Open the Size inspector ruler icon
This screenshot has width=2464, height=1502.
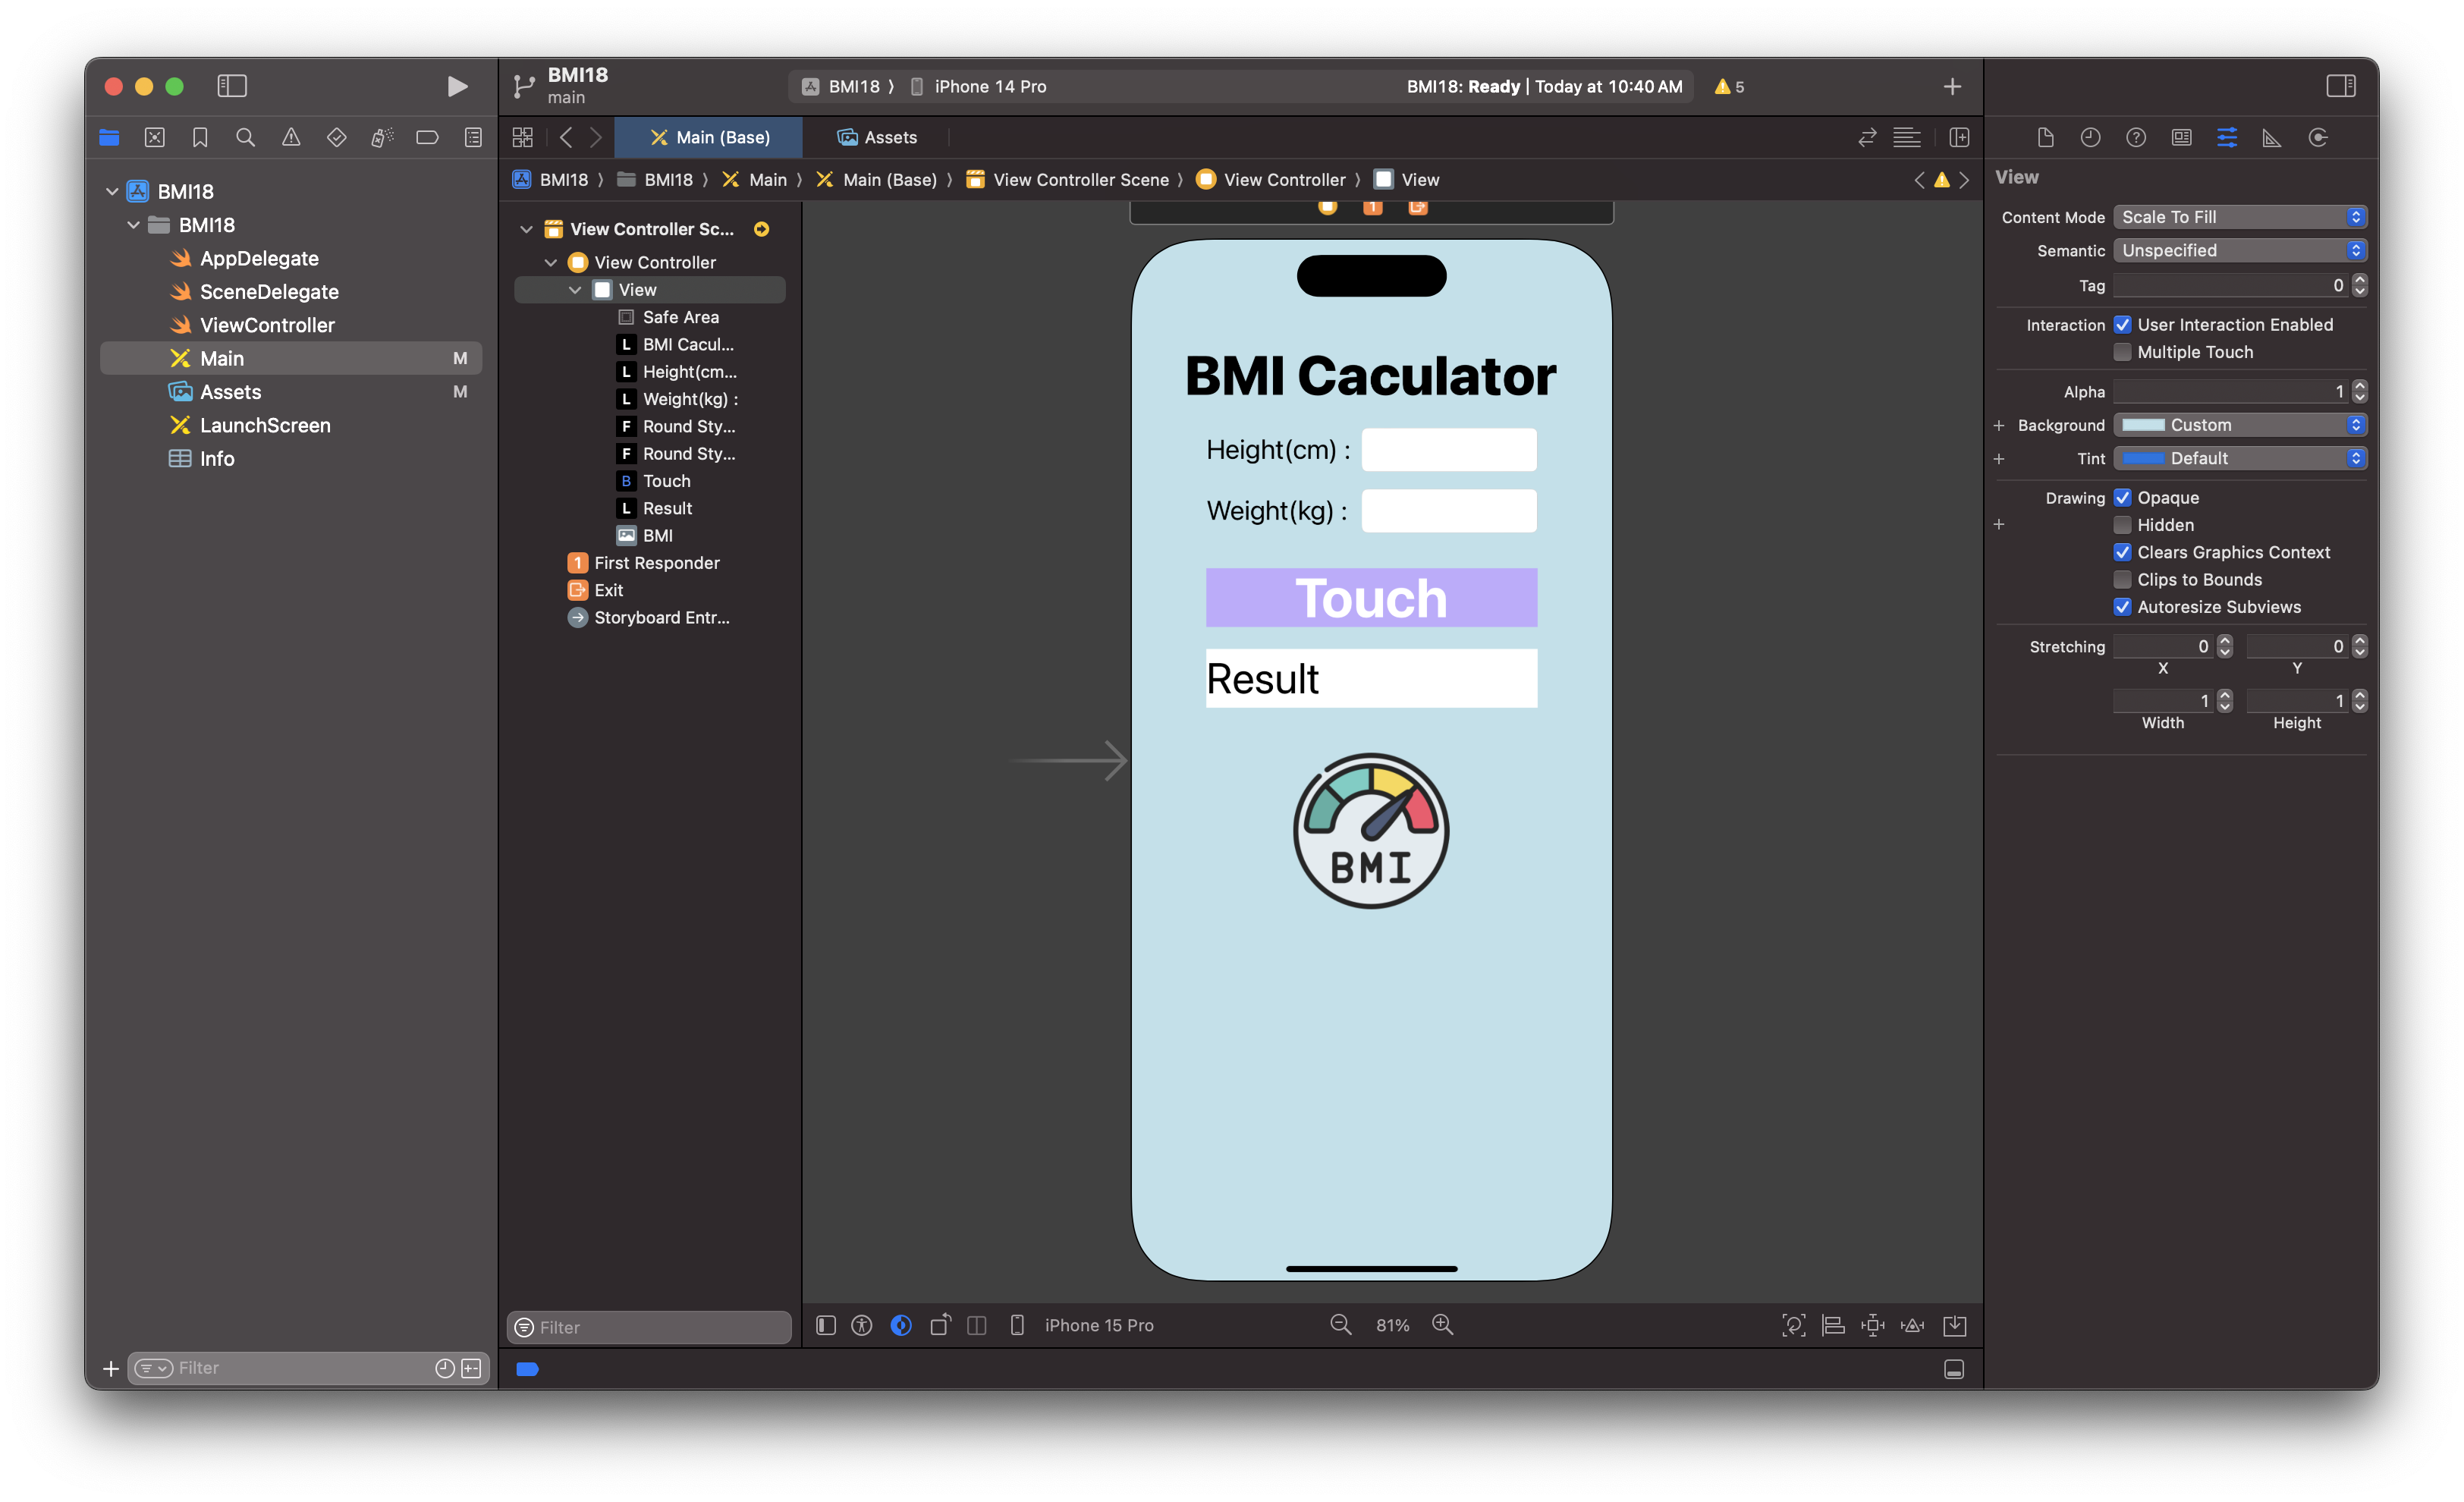[x=2272, y=138]
